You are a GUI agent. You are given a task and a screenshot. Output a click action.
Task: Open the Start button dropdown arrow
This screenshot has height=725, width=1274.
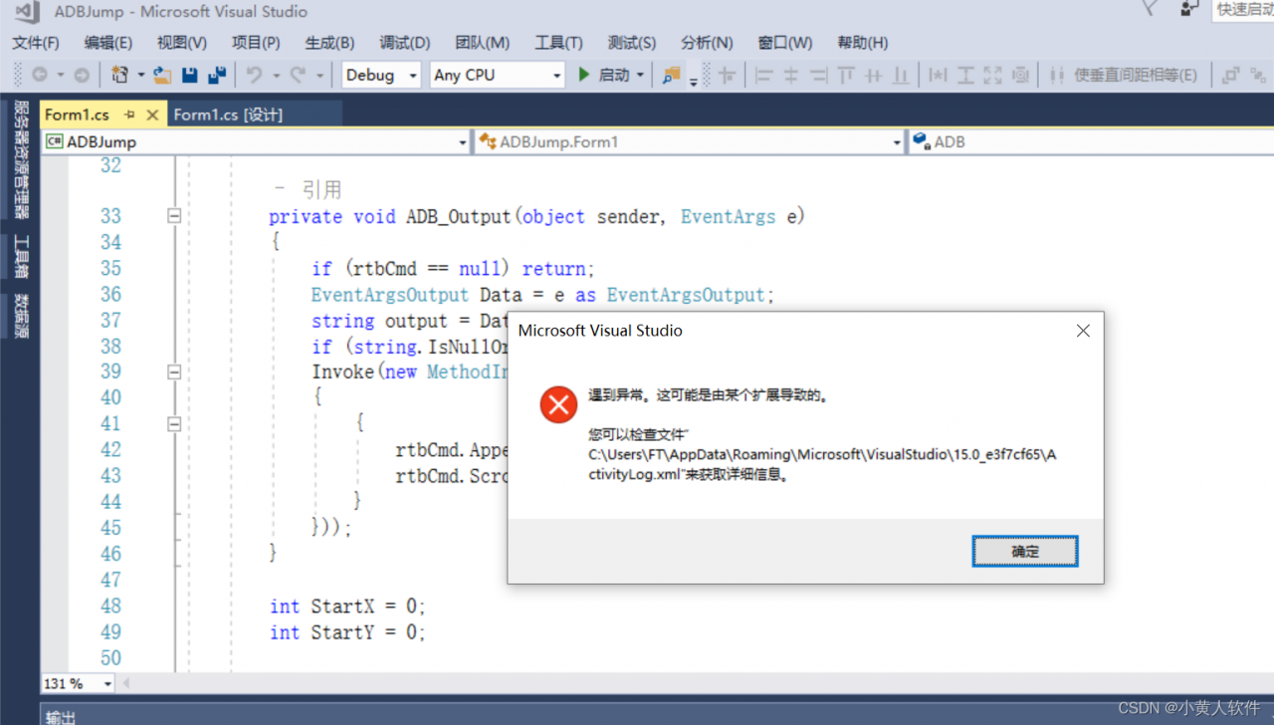(x=640, y=75)
